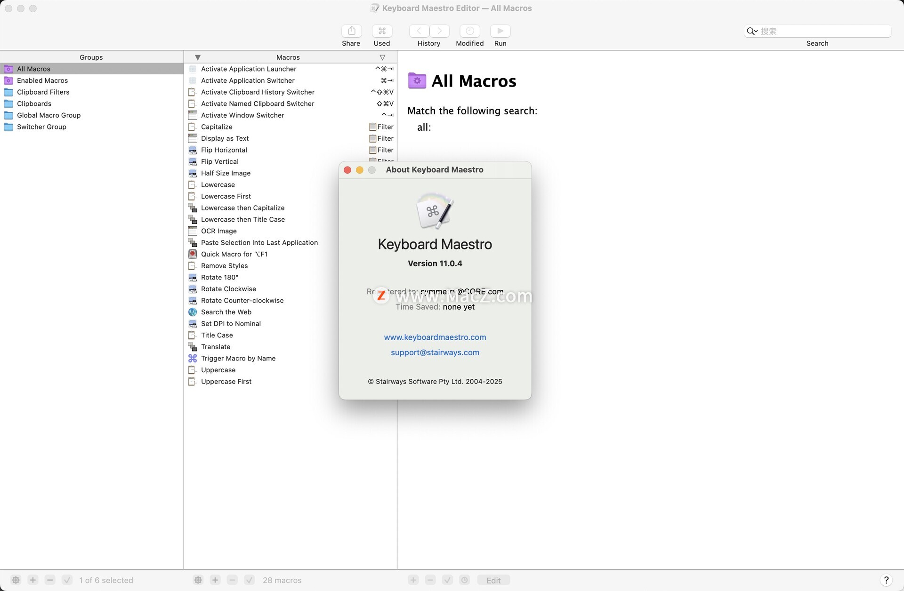Click the Trigger Macro by Name command icon
Screen dimensions: 904x591
click(x=193, y=359)
